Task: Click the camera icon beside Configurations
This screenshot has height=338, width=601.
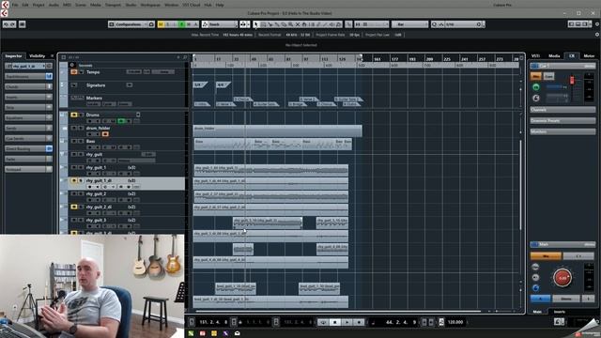Action: (151, 24)
